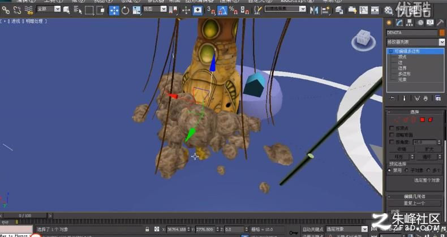Click Edit Named Selection Sets icon

258,10
